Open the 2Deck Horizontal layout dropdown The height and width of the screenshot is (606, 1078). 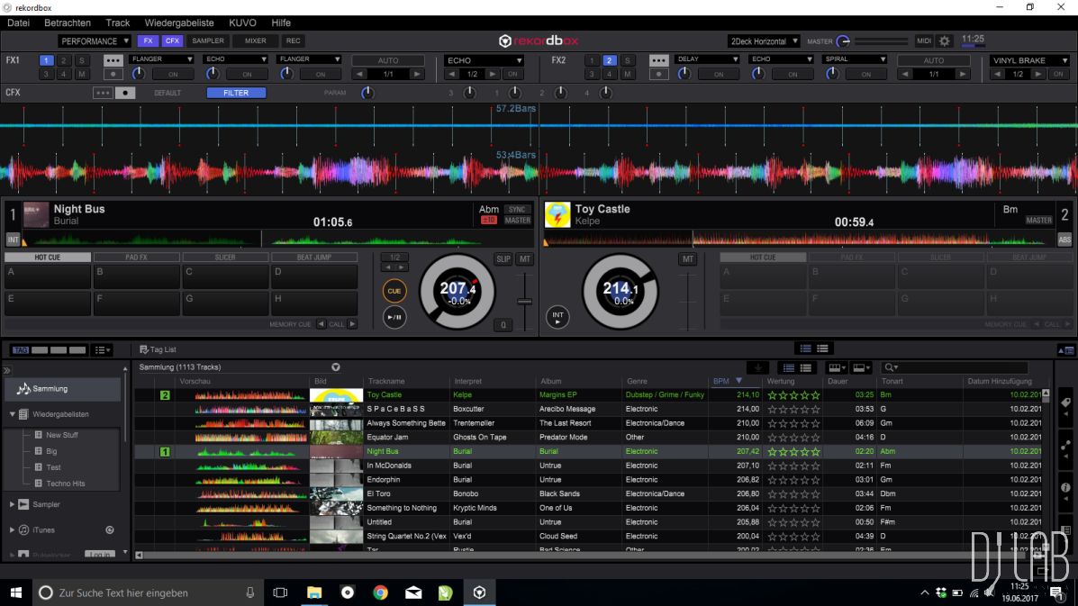point(764,41)
